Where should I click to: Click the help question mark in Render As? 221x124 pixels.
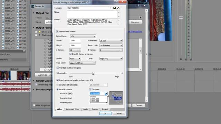click(138, 6)
